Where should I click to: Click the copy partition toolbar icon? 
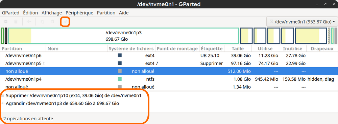pos(43,22)
